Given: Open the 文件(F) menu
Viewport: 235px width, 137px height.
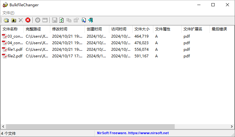Looking at the screenshot, I should tap(8, 13).
